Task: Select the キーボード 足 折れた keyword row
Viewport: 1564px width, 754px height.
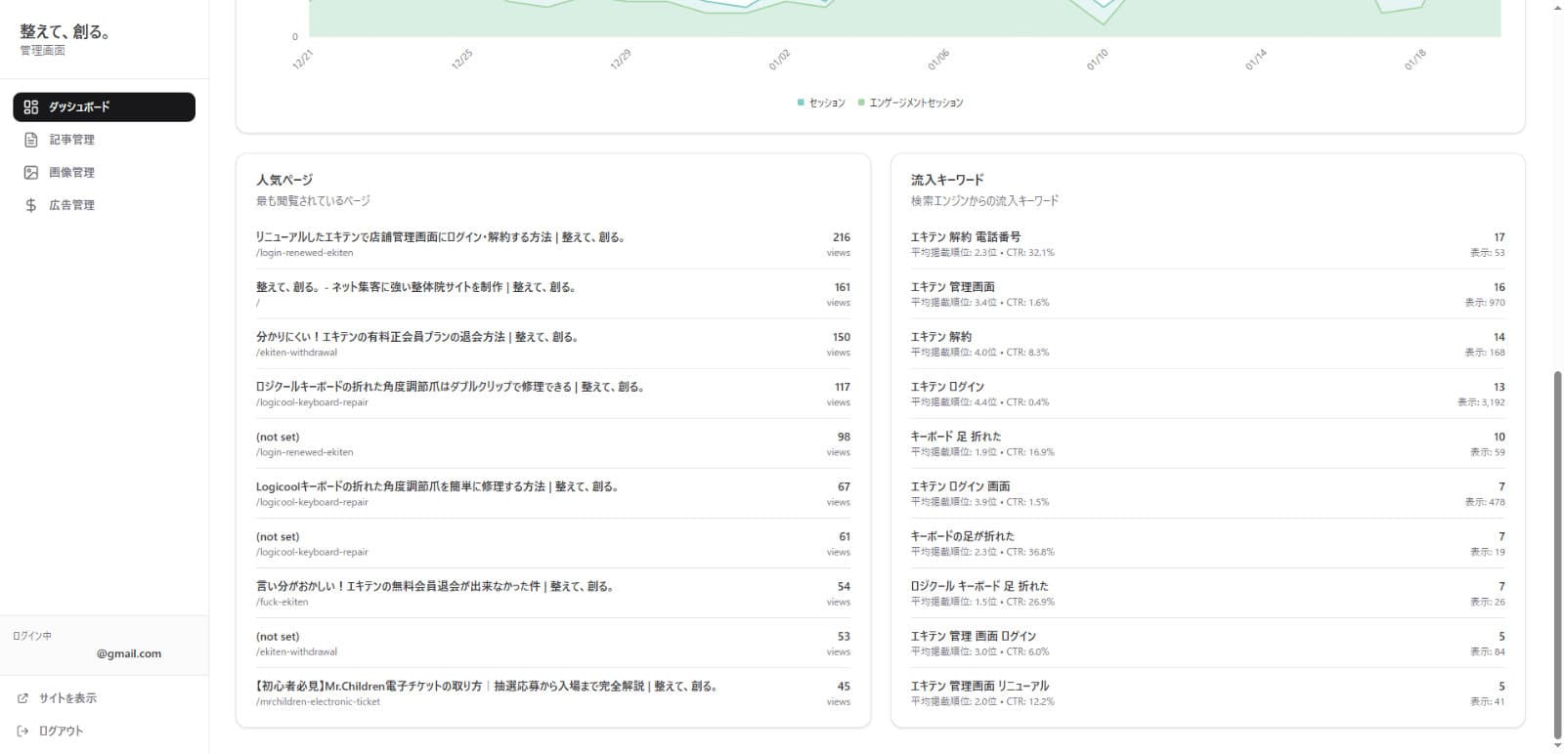Action: (x=956, y=437)
